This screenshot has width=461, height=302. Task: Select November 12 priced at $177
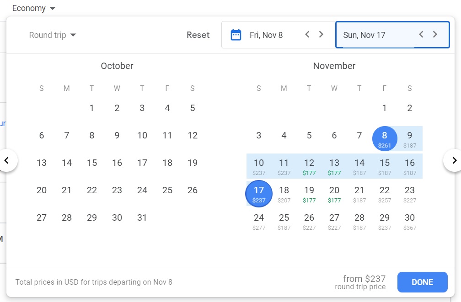(309, 166)
